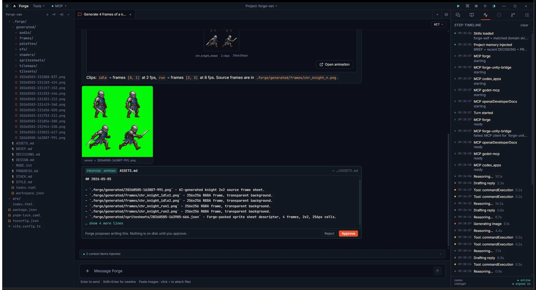Collapse the generated/ folder
536x290 pixels.
(26, 27)
